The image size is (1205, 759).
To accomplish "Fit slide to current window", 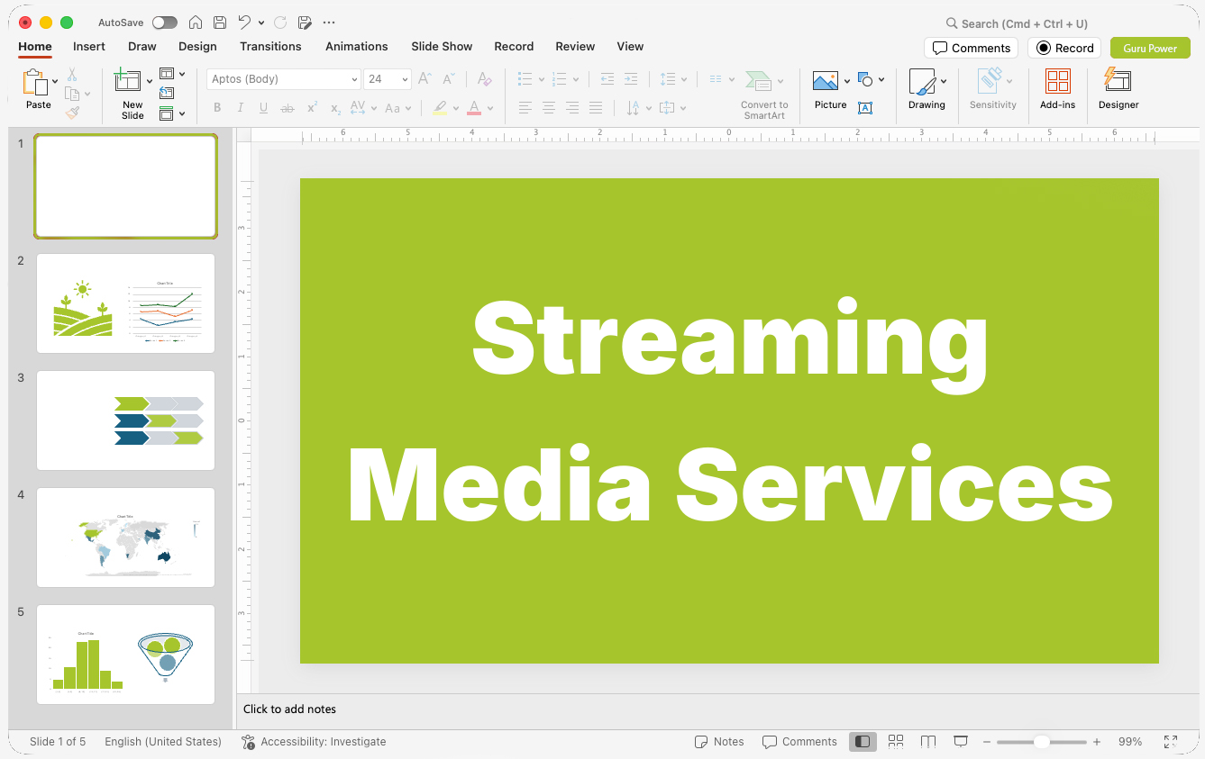I will pyautogui.click(x=1171, y=741).
